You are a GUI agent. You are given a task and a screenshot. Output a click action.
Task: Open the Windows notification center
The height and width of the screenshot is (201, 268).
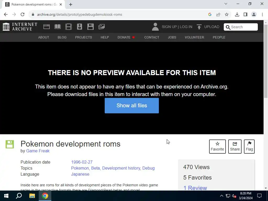tap(259, 196)
